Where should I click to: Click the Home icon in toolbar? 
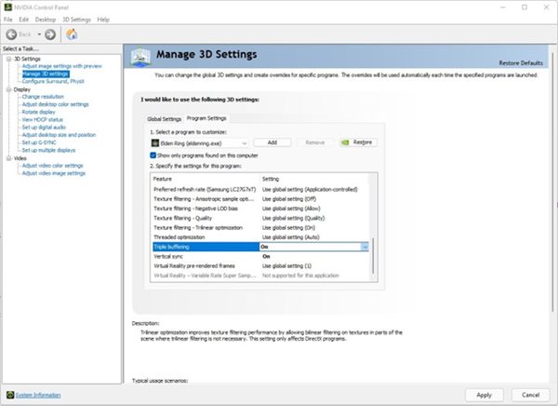tap(72, 34)
